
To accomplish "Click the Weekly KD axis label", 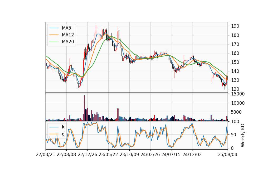I will (x=242, y=136).
